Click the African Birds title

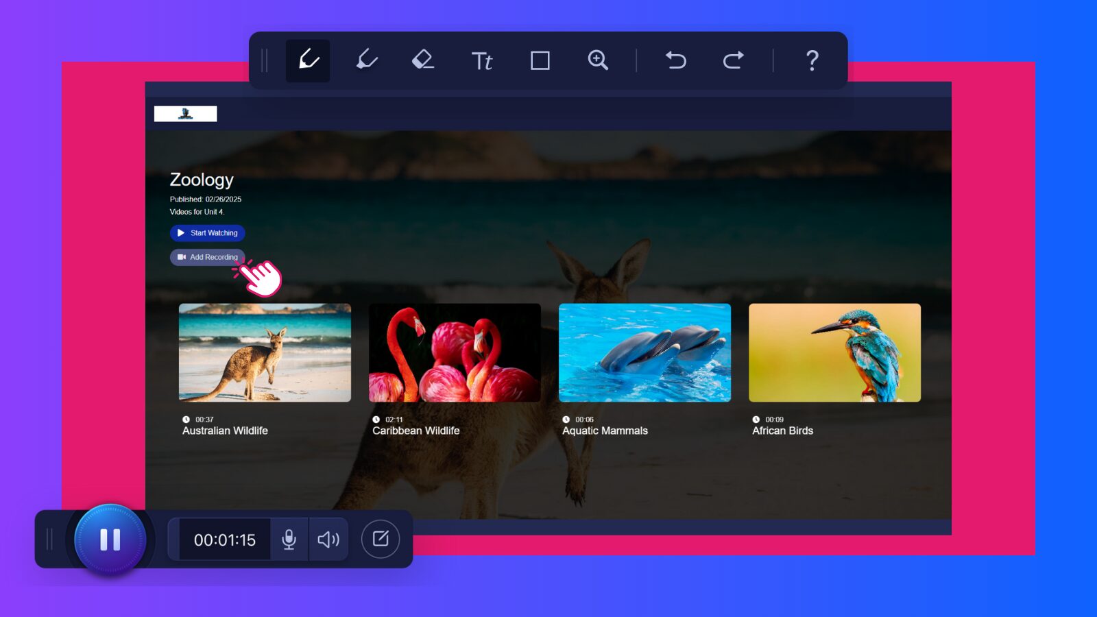[x=782, y=431]
